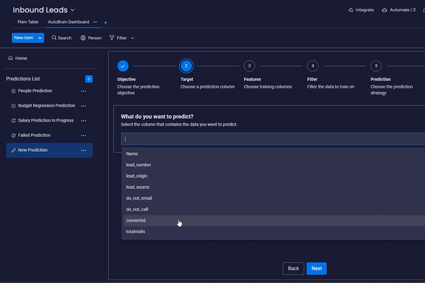The height and width of the screenshot is (283, 425).
Task: Open the Automate / 2 panel
Action: coord(398,10)
